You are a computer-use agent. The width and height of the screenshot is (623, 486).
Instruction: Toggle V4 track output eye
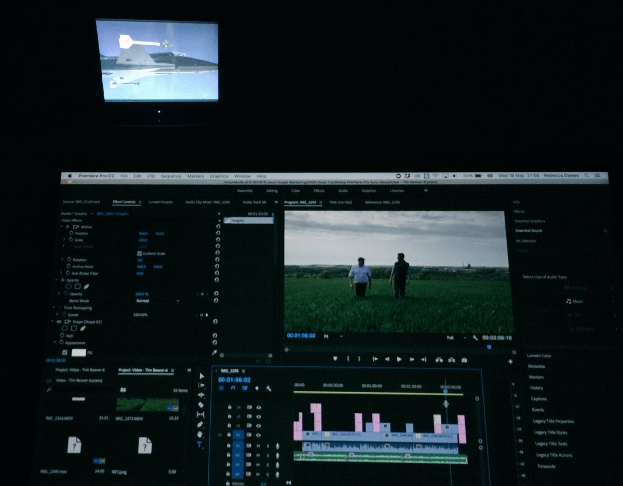tap(258, 407)
